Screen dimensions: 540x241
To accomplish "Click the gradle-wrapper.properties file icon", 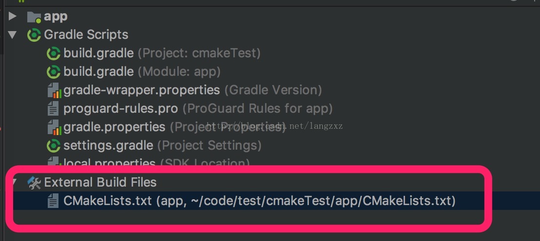I will [x=54, y=90].
